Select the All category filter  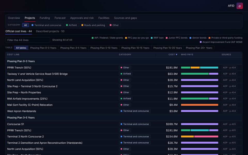[26, 25]
